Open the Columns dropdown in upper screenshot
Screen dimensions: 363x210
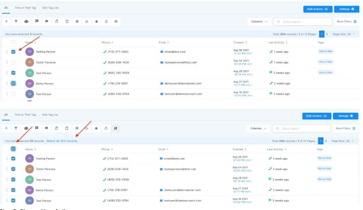pyautogui.click(x=259, y=21)
